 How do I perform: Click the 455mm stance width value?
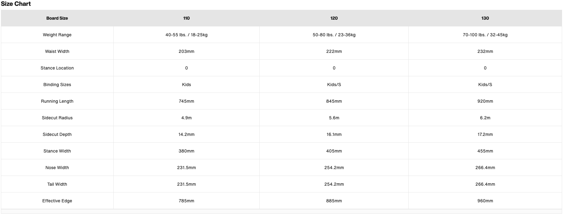(485, 151)
